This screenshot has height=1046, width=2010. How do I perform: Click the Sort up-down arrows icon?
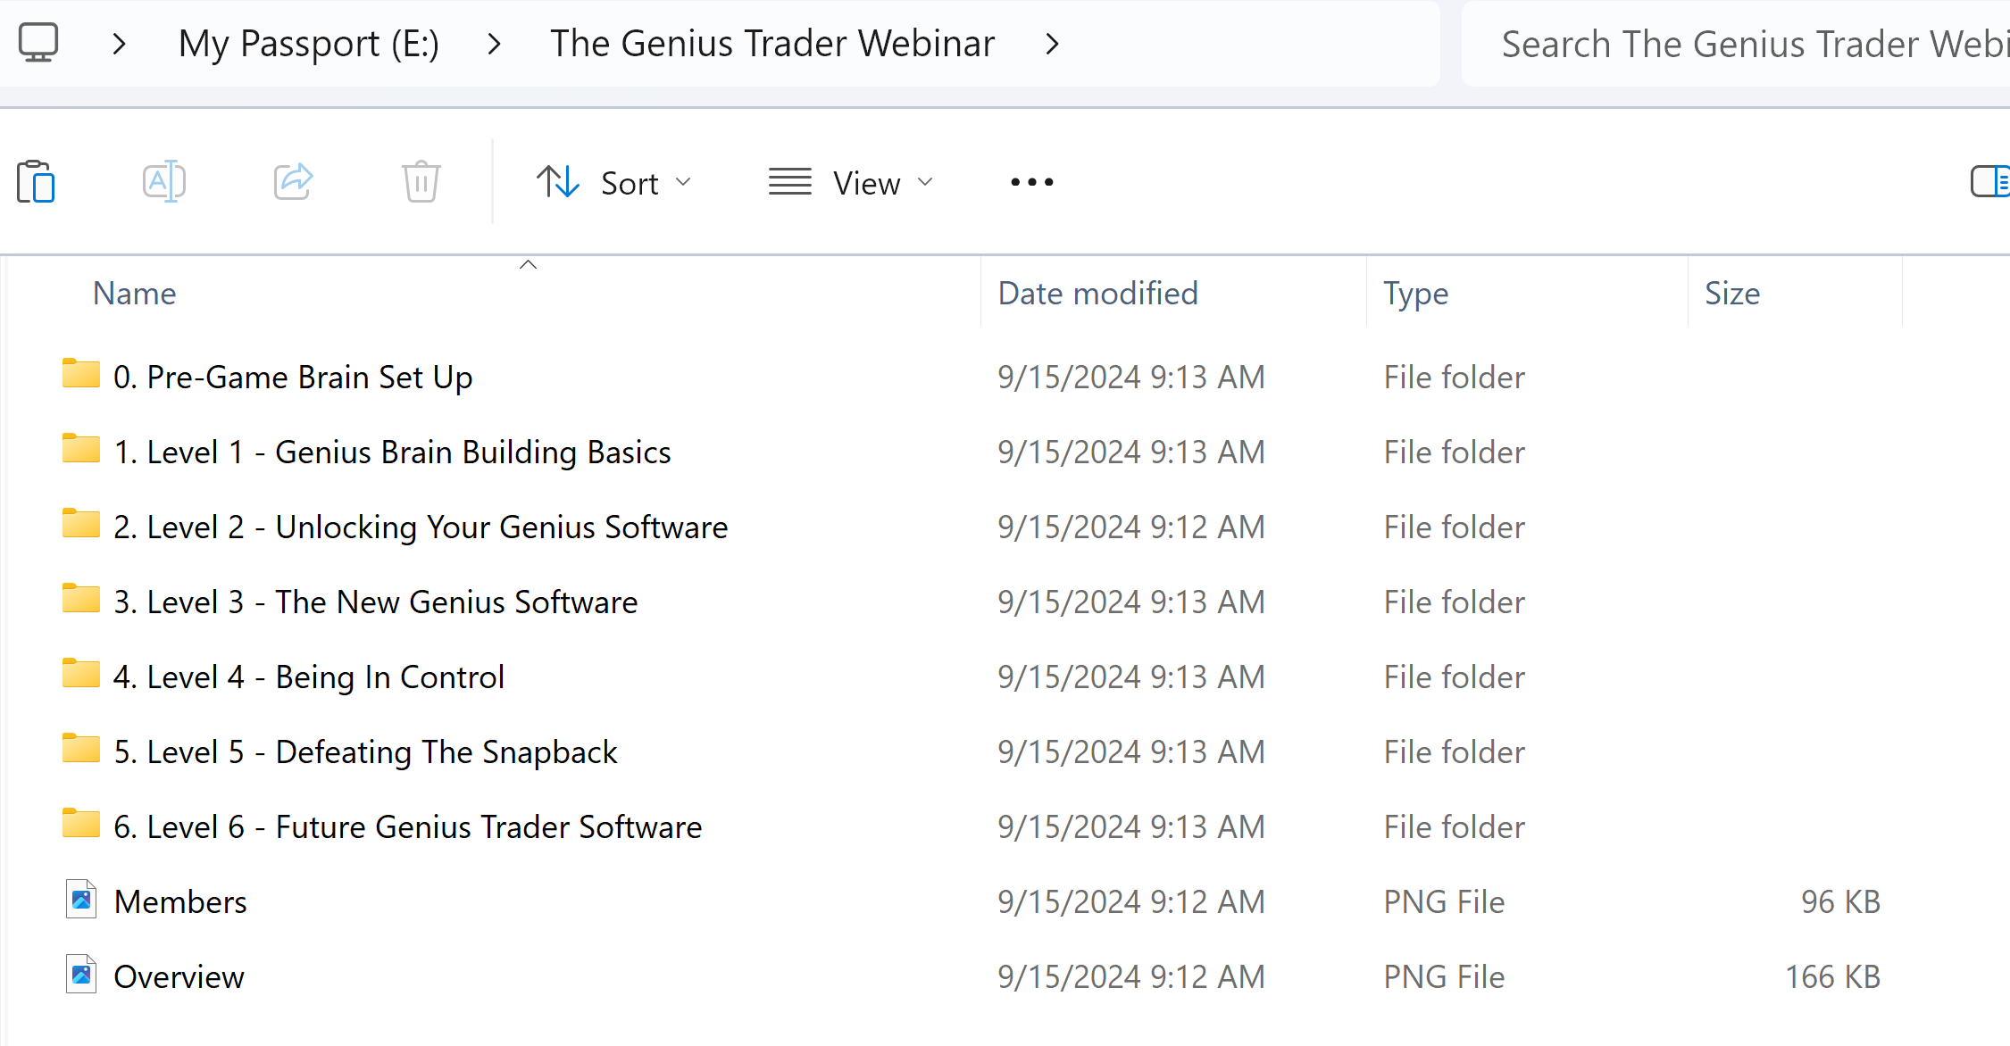[558, 182]
